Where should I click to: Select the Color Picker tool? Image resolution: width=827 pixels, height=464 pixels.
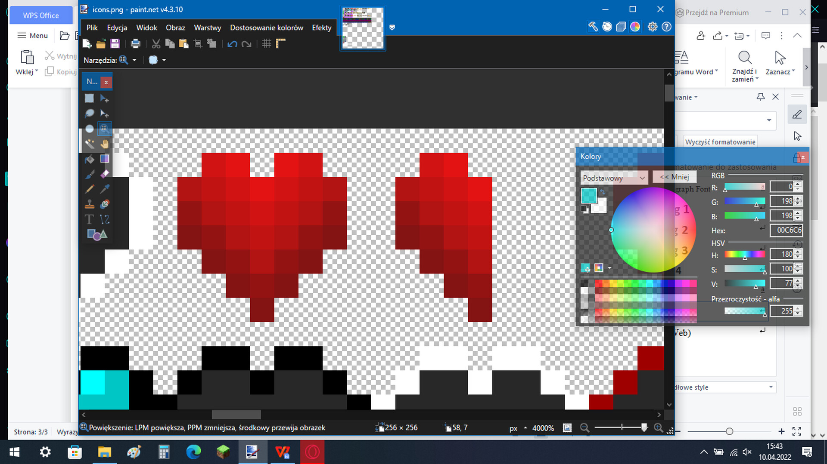(x=105, y=189)
